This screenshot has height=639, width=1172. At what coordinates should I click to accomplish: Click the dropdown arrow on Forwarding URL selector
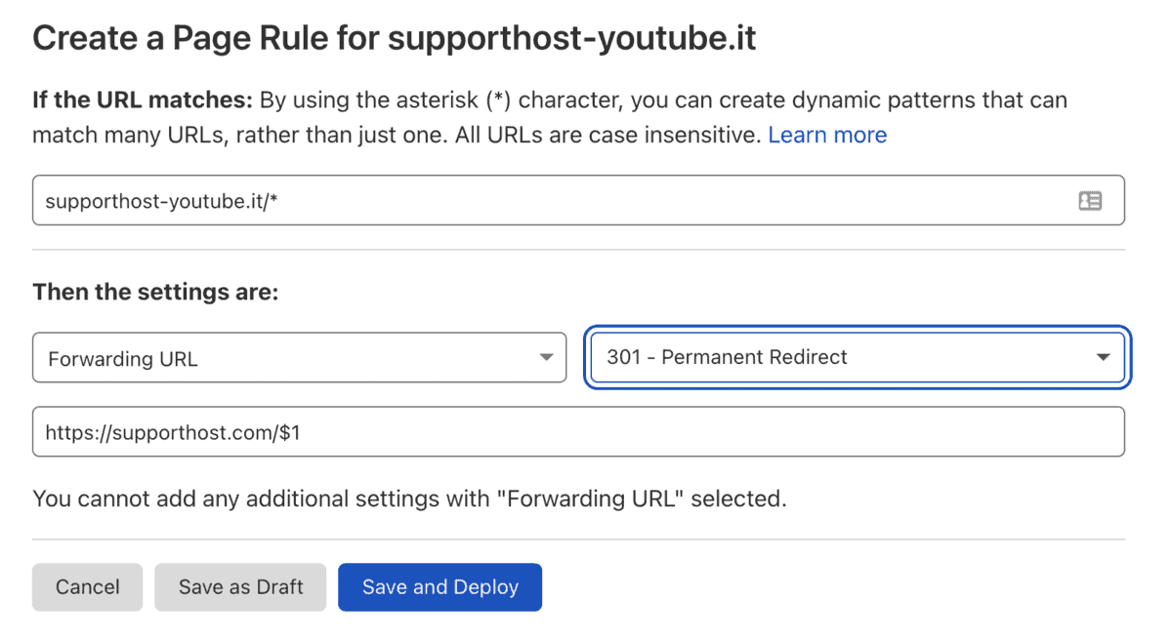(x=546, y=357)
